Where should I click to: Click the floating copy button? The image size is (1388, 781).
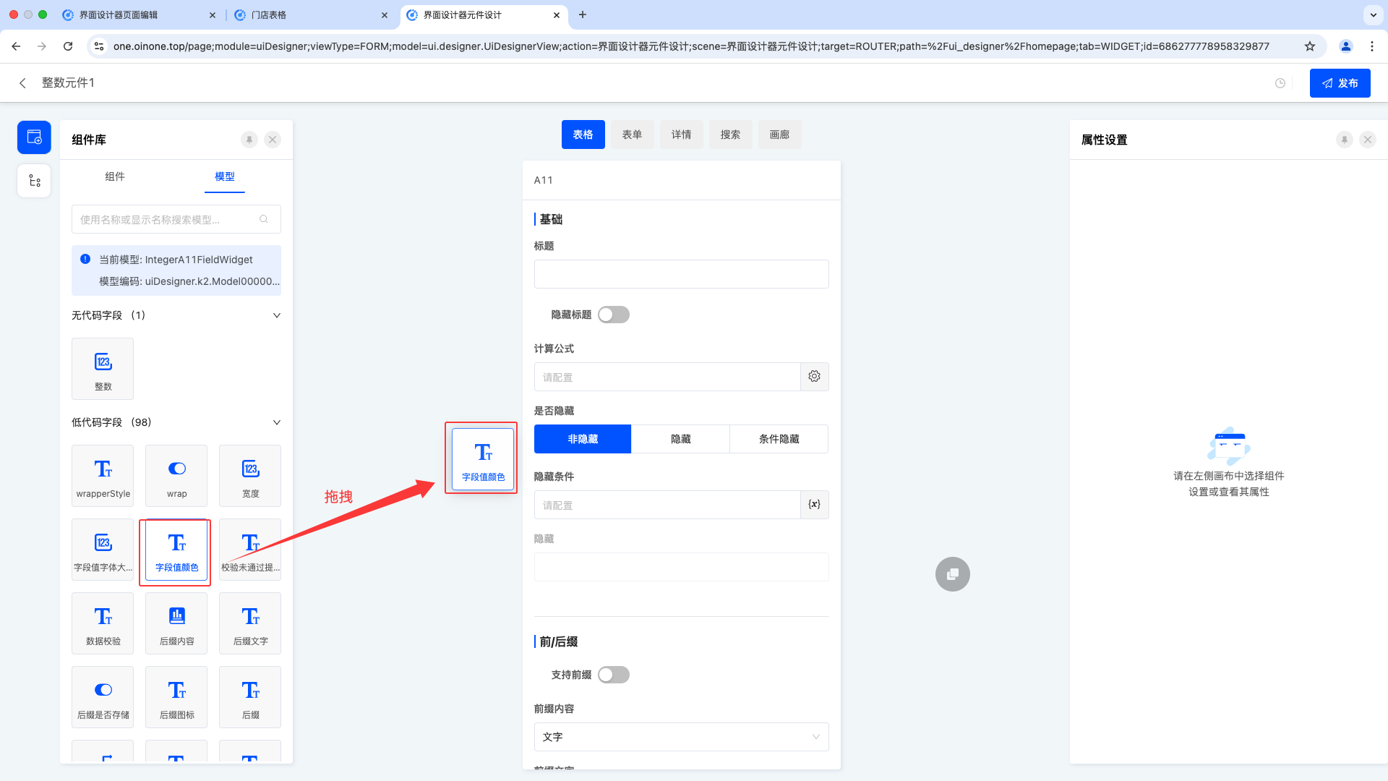tap(952, 574)
